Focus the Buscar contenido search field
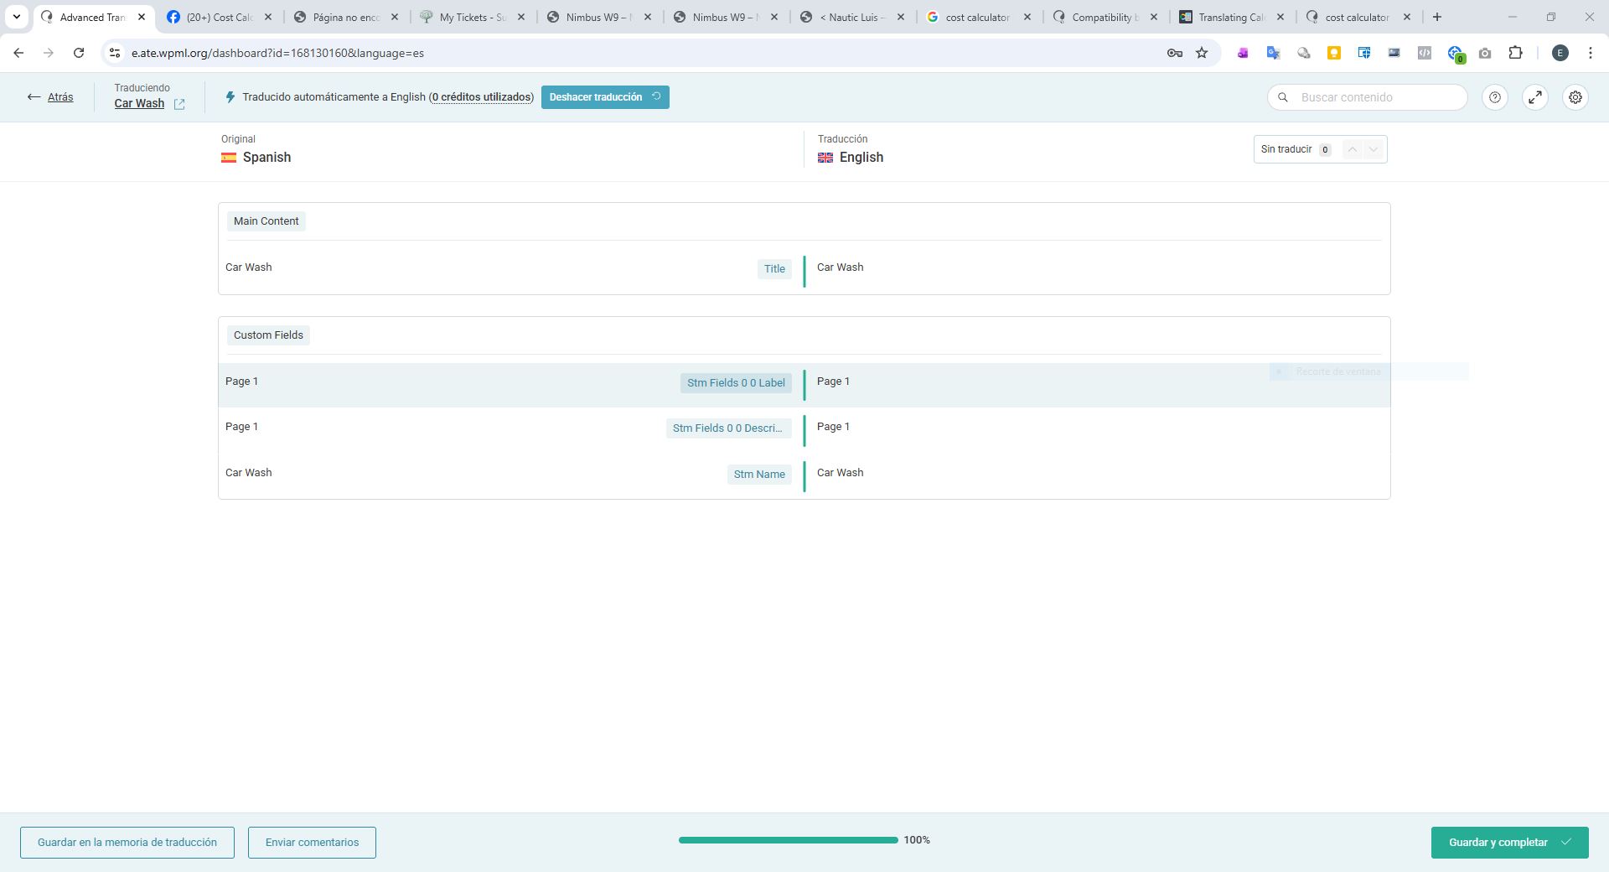1609x872 pixels. tap(1368, 97)
